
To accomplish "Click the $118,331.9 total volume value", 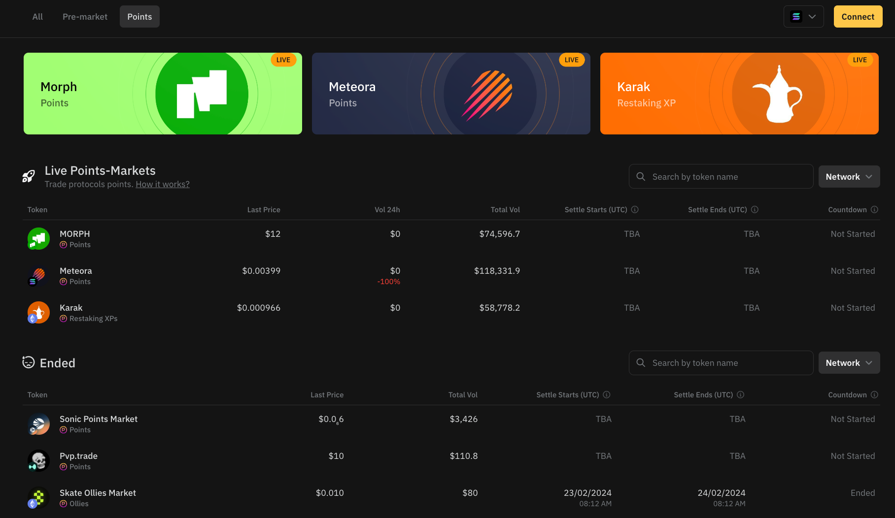I will point(497,271).
